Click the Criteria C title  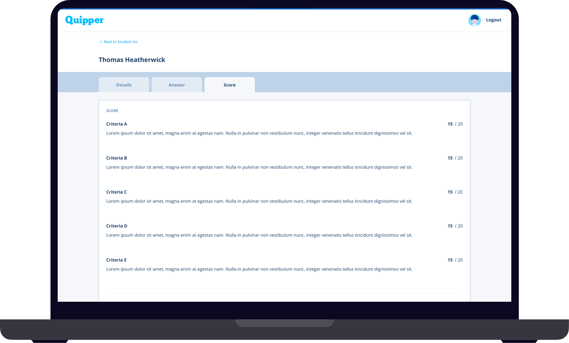[116, 192]
